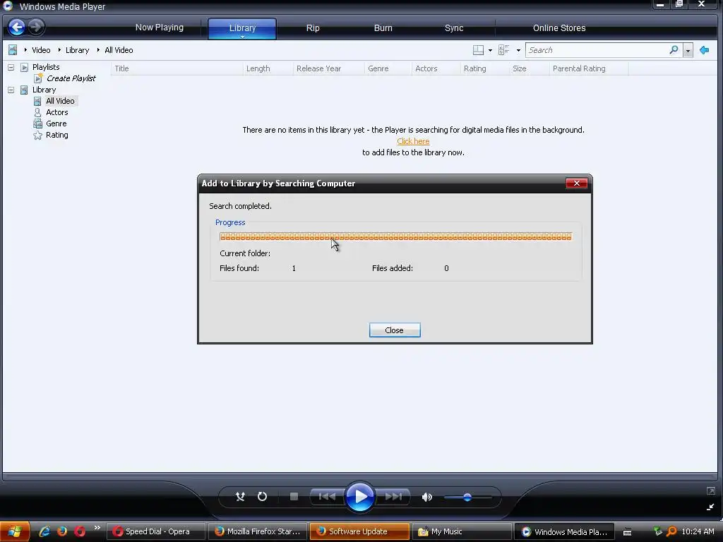Mute the volume with speaker icon
The width and height of the screenshot is (723, 542).
click(x=427, y=497)
